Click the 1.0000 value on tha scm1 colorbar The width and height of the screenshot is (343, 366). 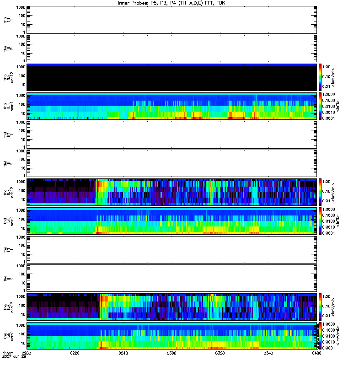[x=328, y=95]
